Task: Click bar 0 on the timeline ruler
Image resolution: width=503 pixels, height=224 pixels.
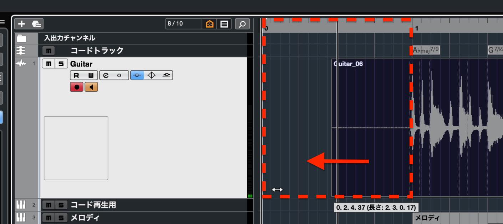Action: coord(266,28)
